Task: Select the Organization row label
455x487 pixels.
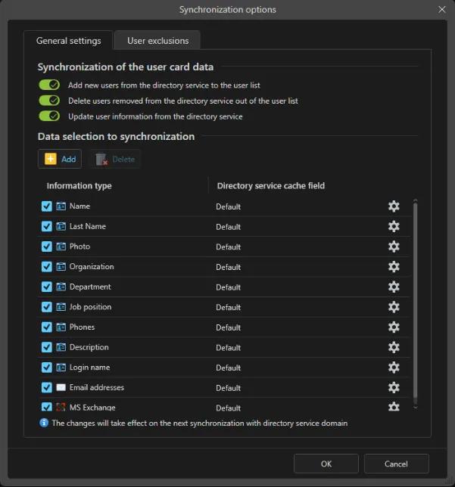Action: point(92,267)
